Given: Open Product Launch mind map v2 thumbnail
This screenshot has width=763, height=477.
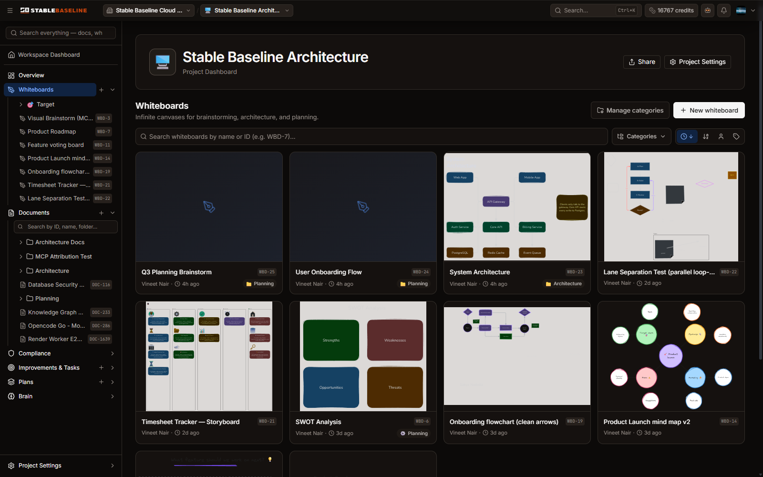Looking at the screenshot, I should click(671, 356).
